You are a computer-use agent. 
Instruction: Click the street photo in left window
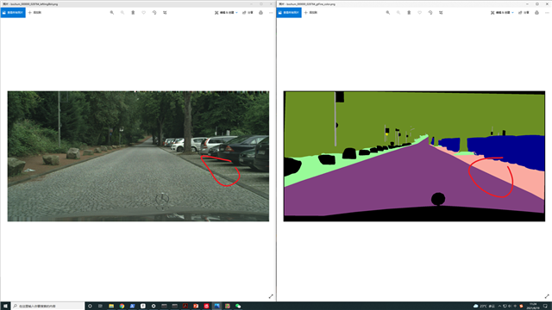click(138, 156)
